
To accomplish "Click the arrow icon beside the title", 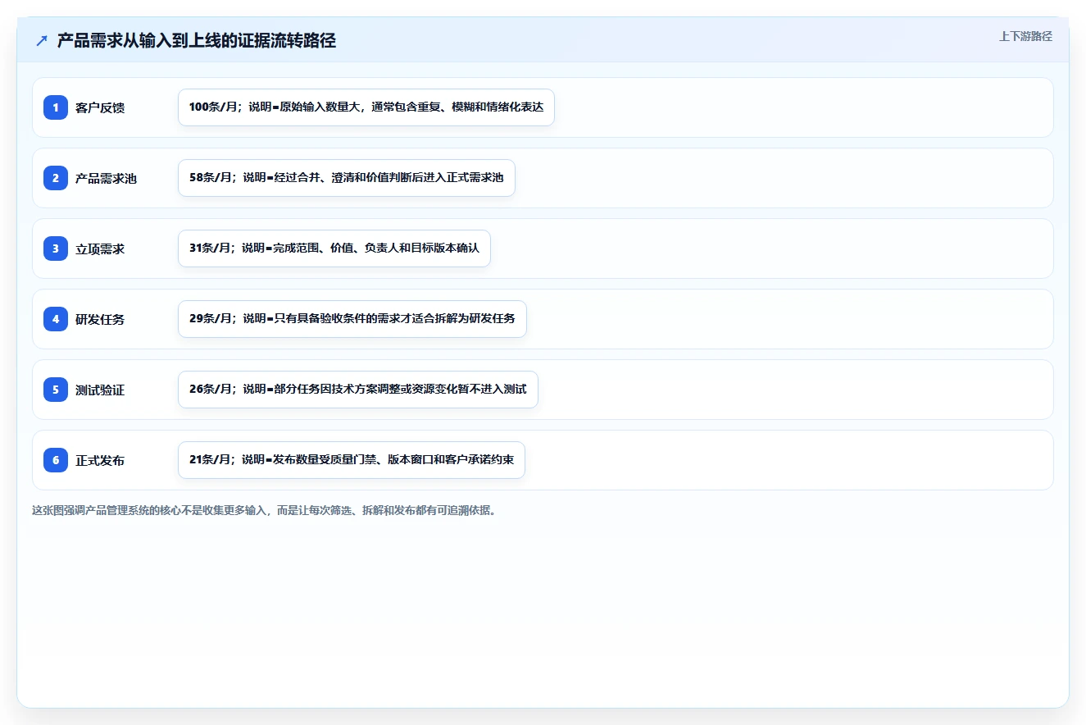I will coord(42,41).
